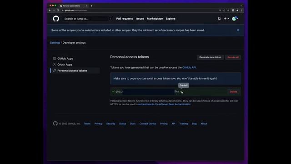Viewport: 291px width, 164px height.
Task: Open the Privacy footer link
Action: [98, 123]
